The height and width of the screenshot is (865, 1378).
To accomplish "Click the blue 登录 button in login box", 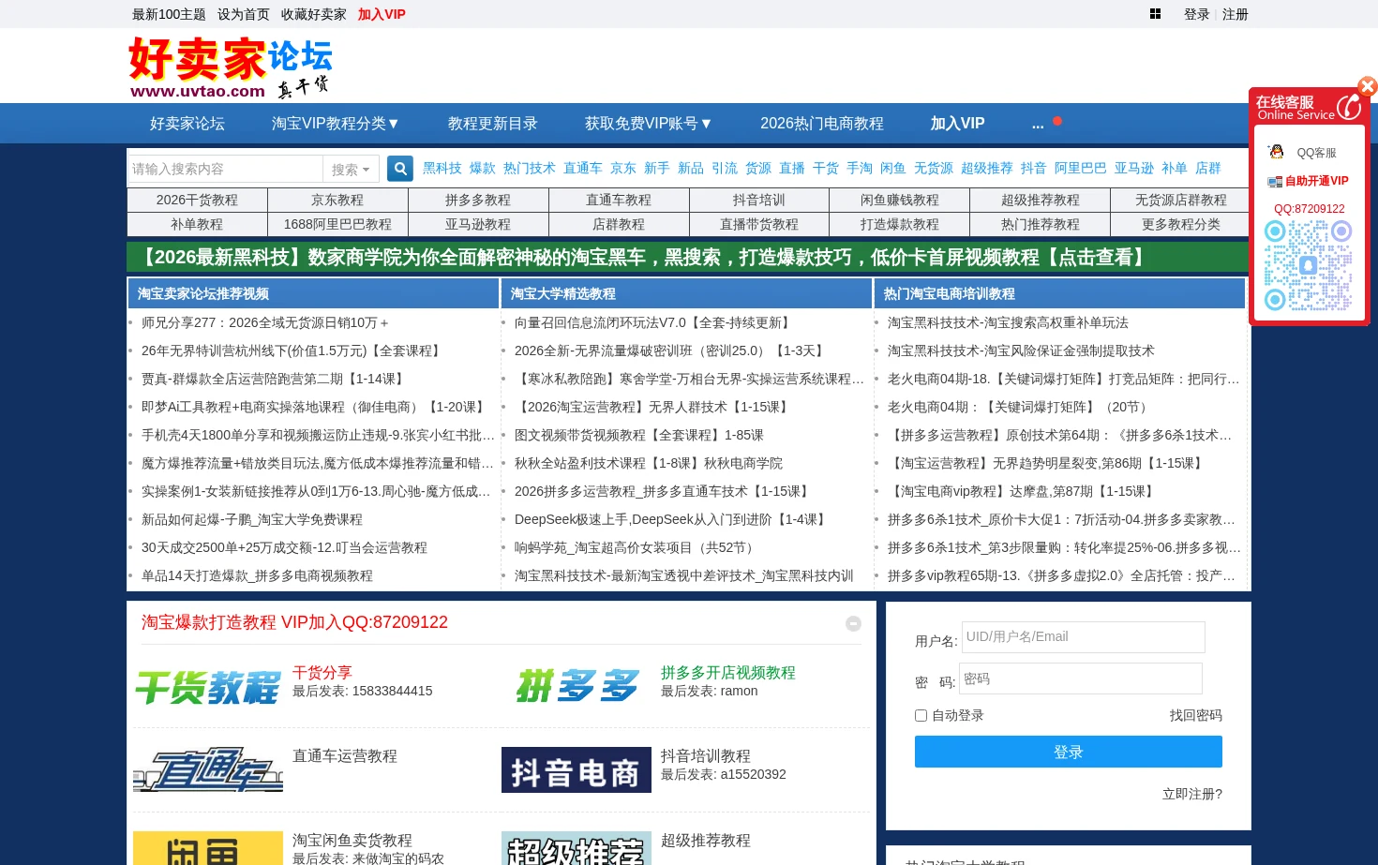I will [1069, 752].
